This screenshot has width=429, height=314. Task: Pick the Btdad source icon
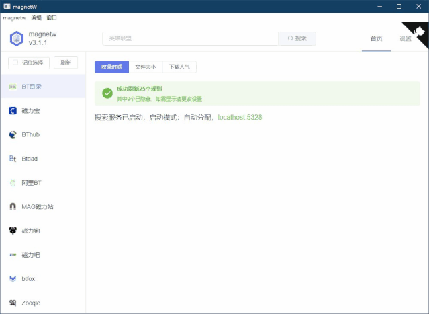tap(13, 159)
